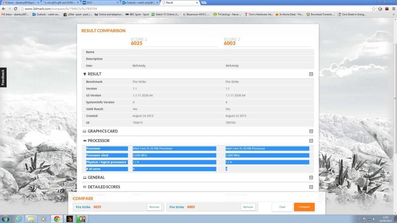Expand the GENERAL section

(x=311, y=177)
